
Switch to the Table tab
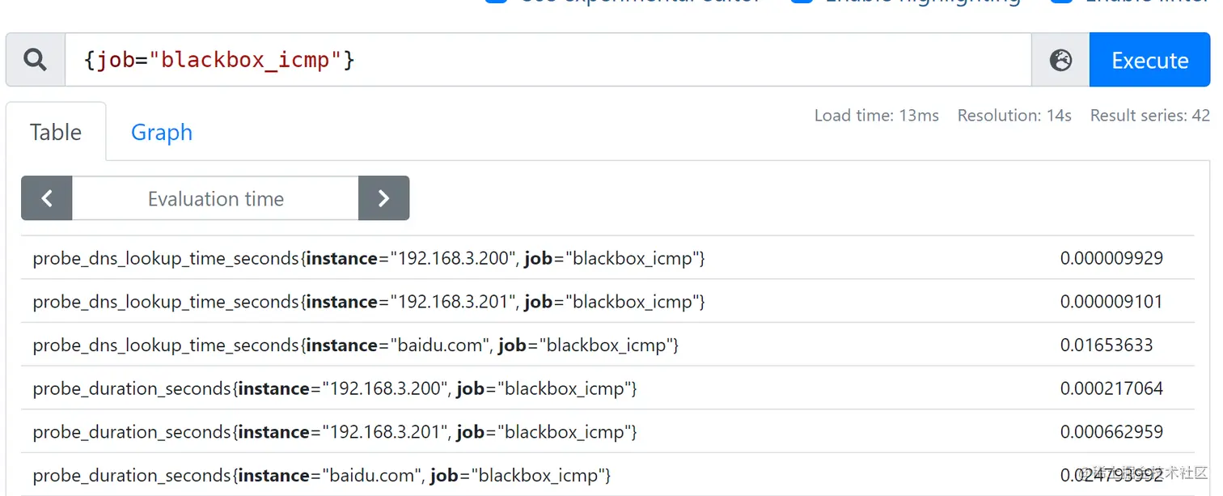click(x=56, y=132)
